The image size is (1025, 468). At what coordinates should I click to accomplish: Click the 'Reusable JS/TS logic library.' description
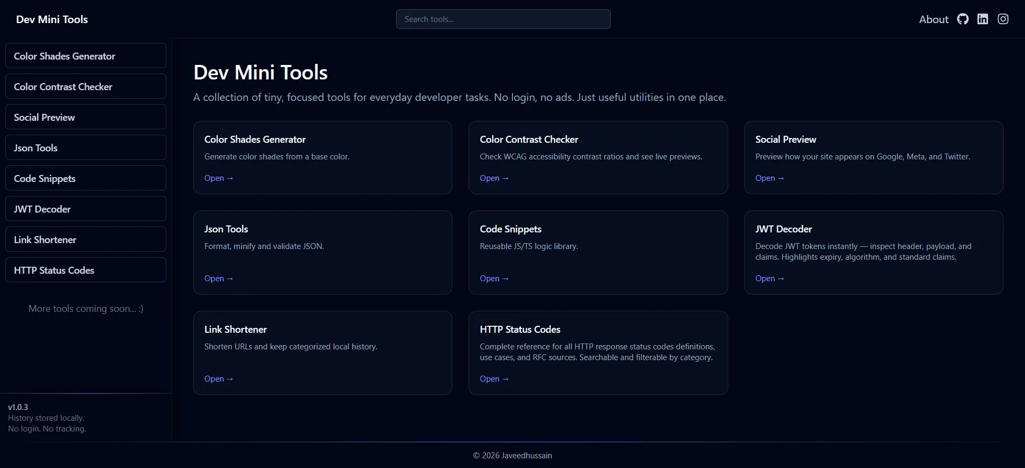529,246
